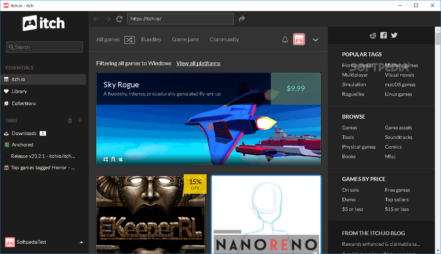441x254 pixels.
Task: Click the randomizer shuffle icon
Action: pyautogui.click(x=130, y=40)
